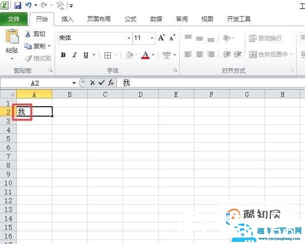Click the text Orientation icon

pos(227,38)
